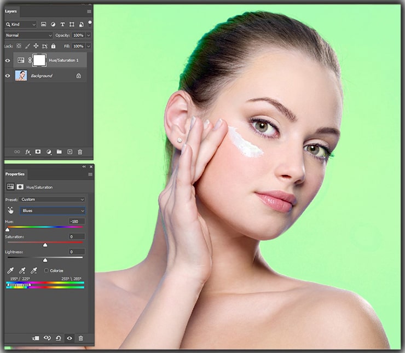405x353 pixels.
Task: Toggle layer filtering on/off switch
Action: tap(90, 24)
